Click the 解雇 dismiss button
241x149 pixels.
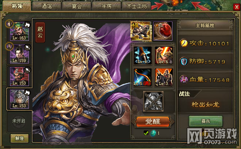[x=19, y=138]
